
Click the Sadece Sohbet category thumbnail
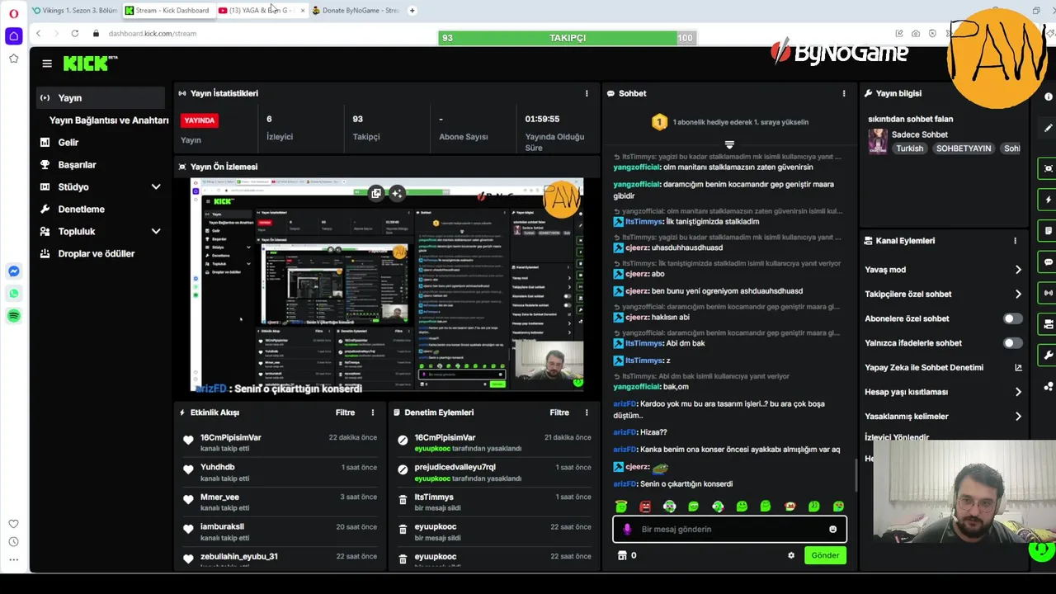(x=878, y=141)
